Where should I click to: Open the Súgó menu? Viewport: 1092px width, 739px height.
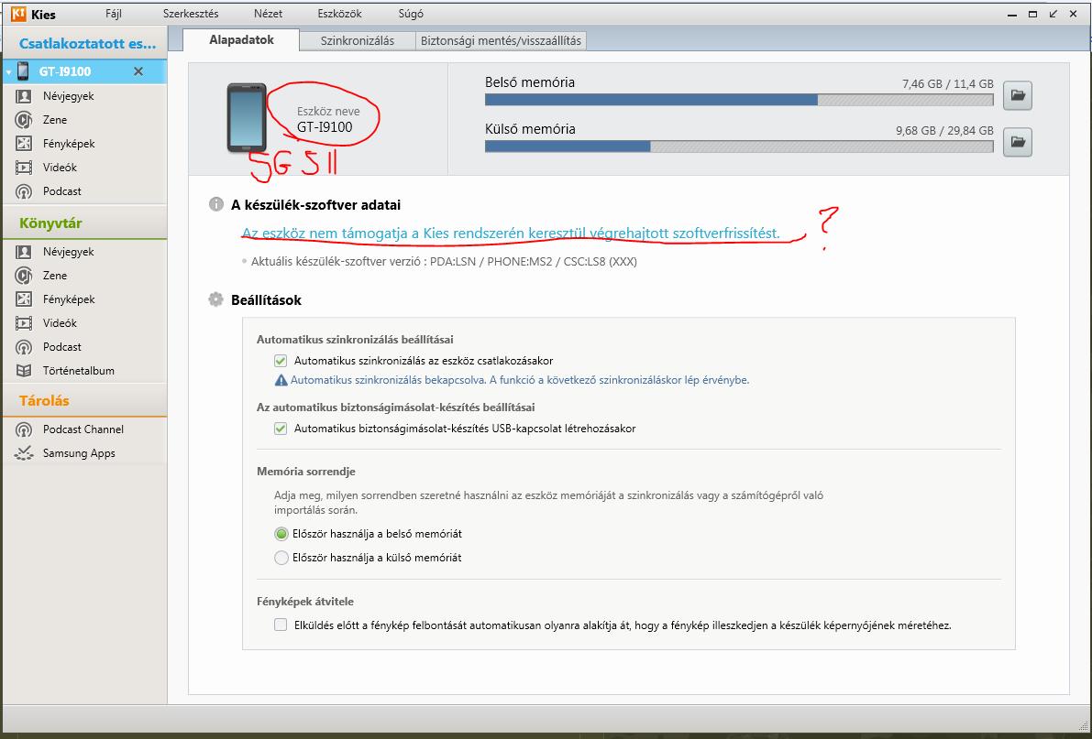411,14
